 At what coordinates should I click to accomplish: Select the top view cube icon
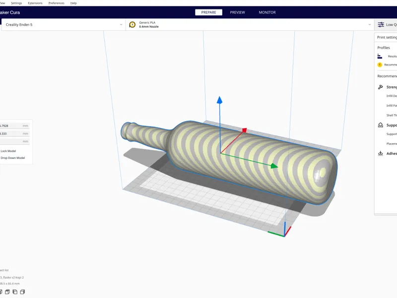click(7, 292)
